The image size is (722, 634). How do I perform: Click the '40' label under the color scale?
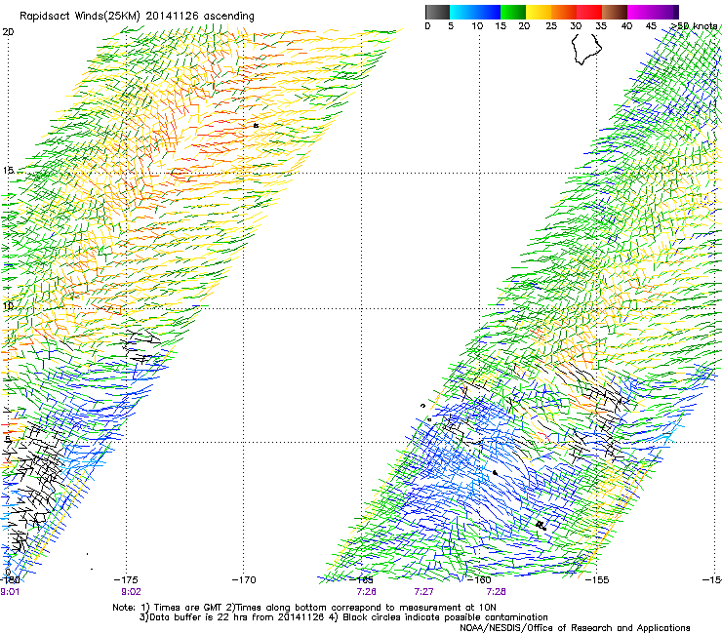coord(626,26)
